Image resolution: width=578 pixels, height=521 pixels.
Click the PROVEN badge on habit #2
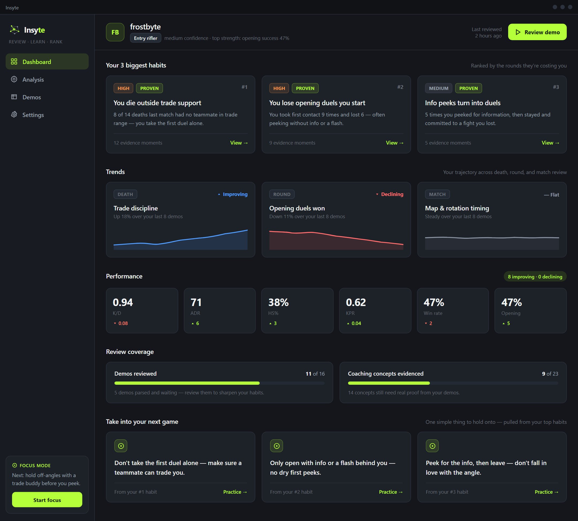(305, 88)
